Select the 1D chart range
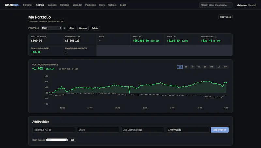This screenshot has height=148, width=261. 180,67
